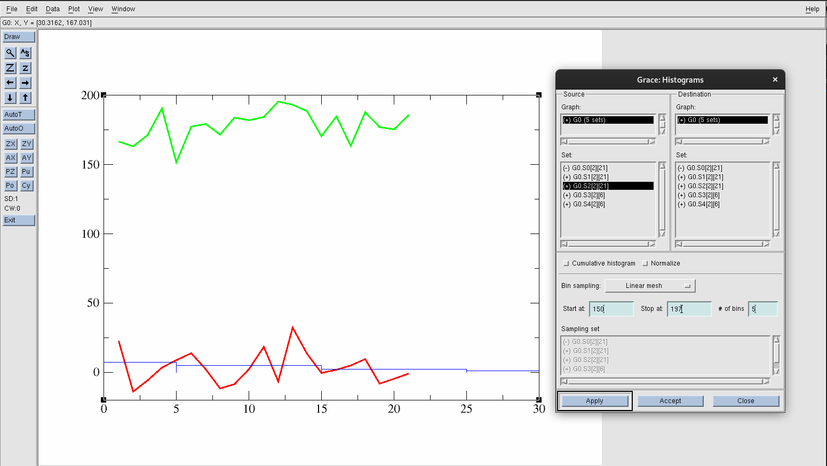Enable the Cumulative histogram checkbox

[x=566, y=263]
